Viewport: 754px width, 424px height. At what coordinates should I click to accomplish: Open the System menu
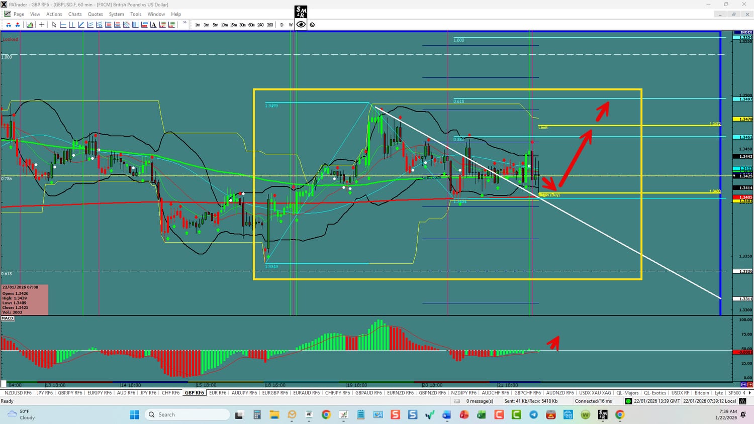click(117, 14)
